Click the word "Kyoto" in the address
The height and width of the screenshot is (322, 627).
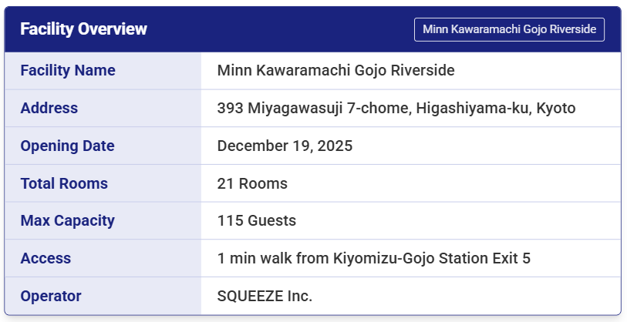click(x=555, y=108)
